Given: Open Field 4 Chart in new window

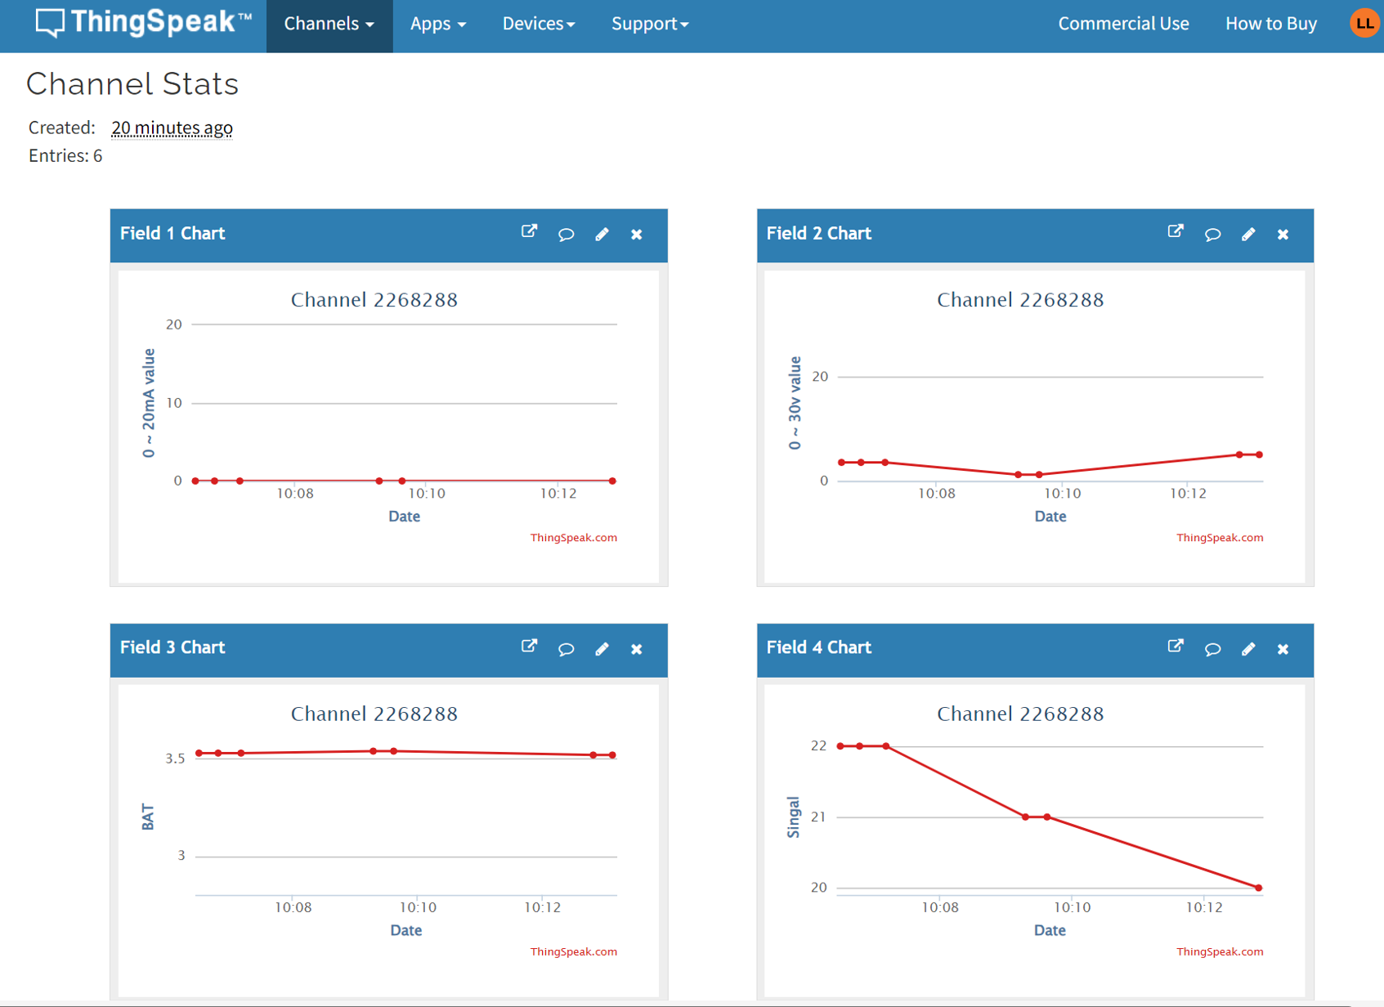Looking at the screenshot, I should tap(1176, 647).
